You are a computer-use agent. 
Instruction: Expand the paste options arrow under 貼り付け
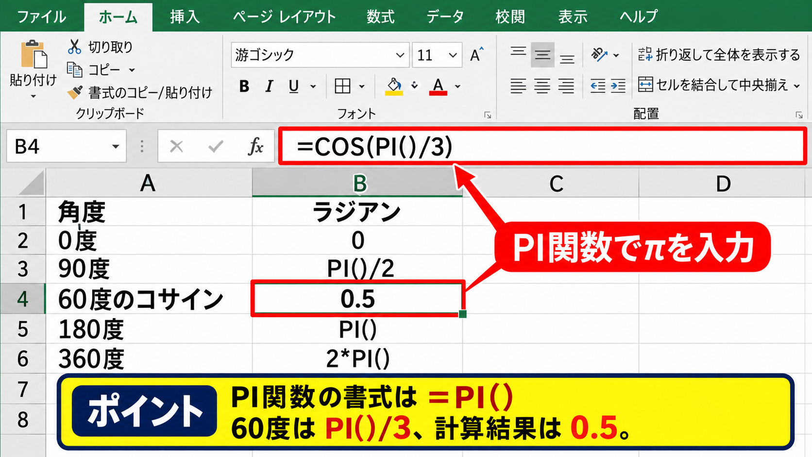pos(33,97)
